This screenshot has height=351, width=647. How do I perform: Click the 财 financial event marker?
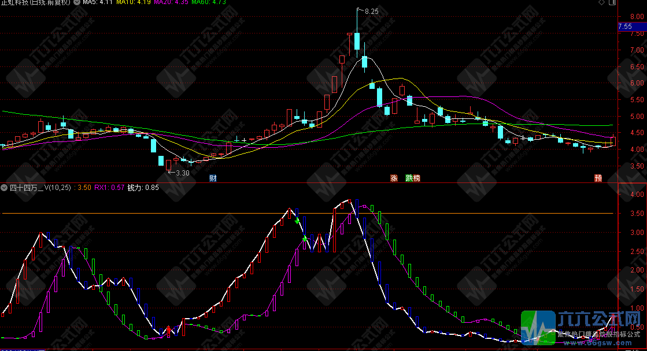click(x=213, y=178)
